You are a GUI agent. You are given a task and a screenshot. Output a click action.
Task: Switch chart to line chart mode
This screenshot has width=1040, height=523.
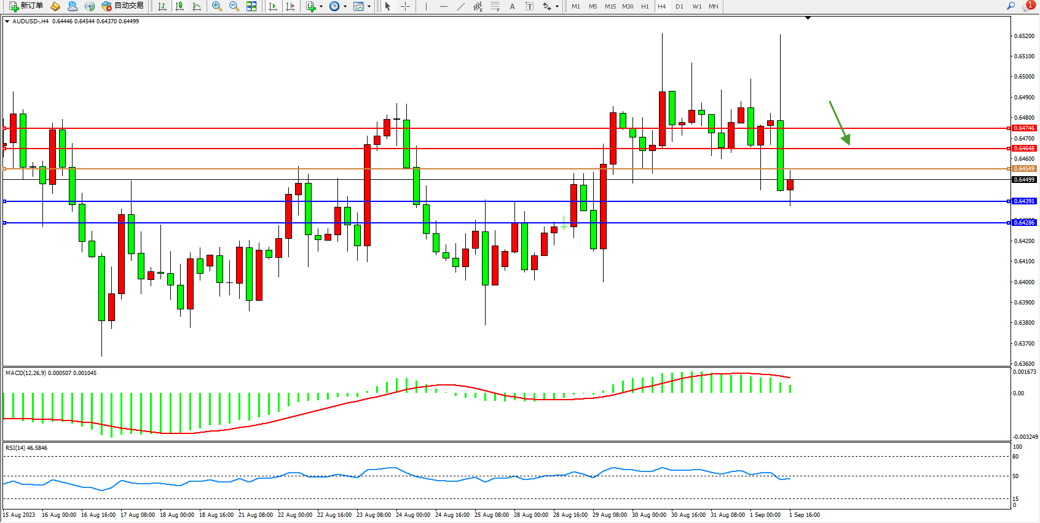(x=197, y=6)
